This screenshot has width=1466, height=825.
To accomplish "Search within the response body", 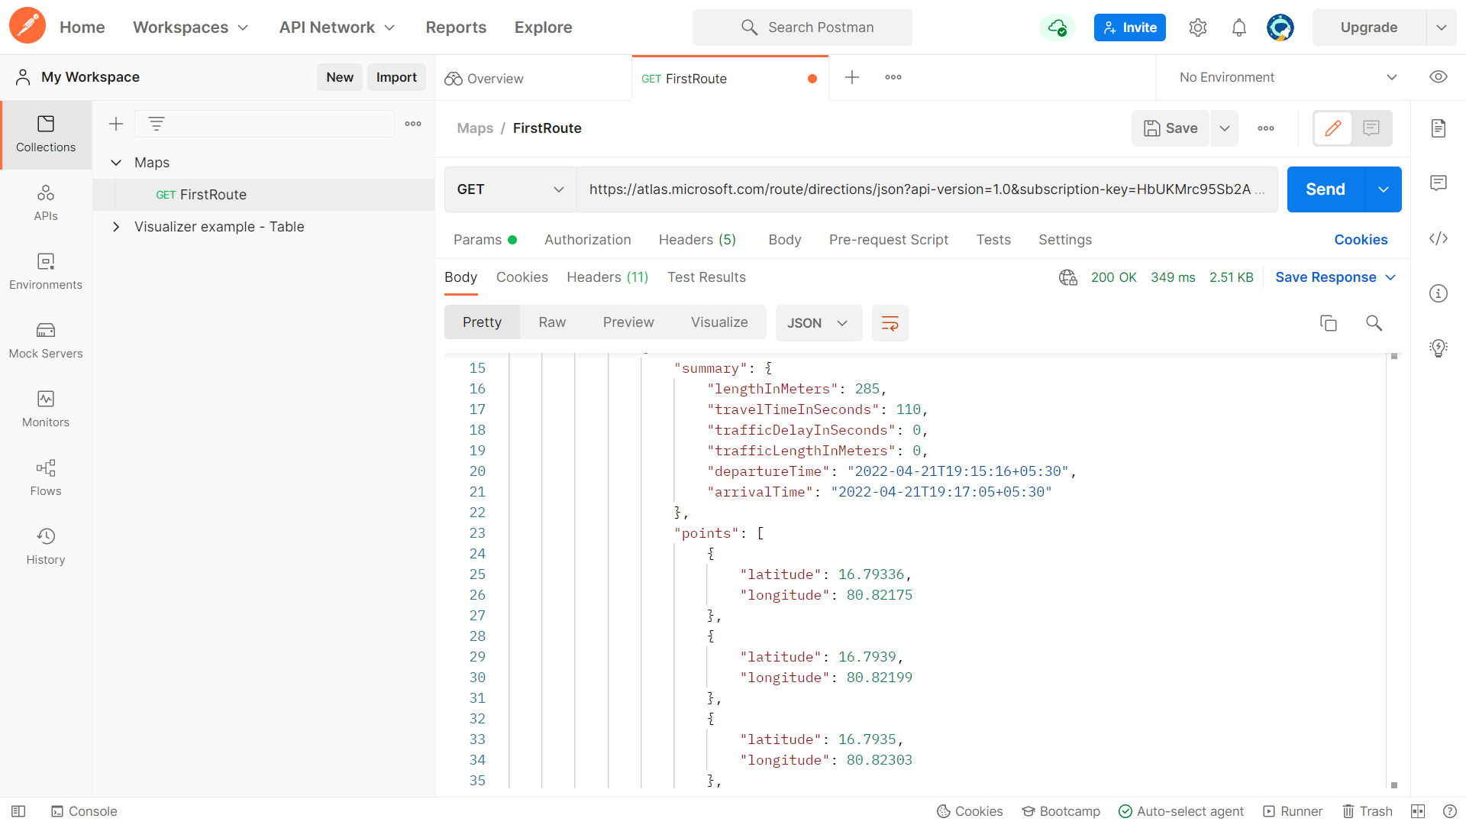I will point(1374,323).
